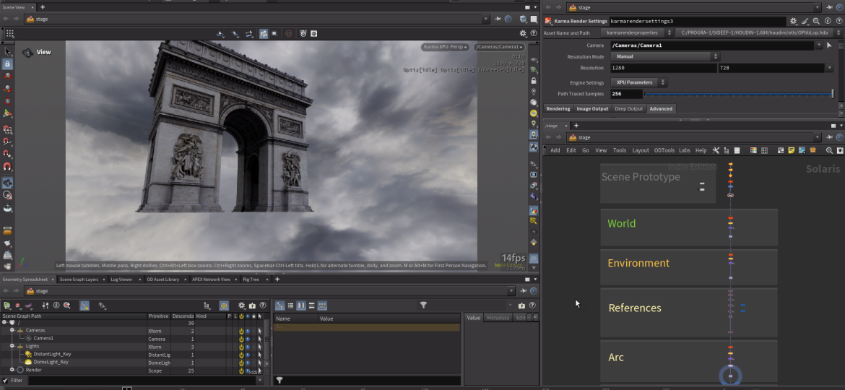Open the Scene Graph Layers tab

pyautogui.click(x=79, y=279)
